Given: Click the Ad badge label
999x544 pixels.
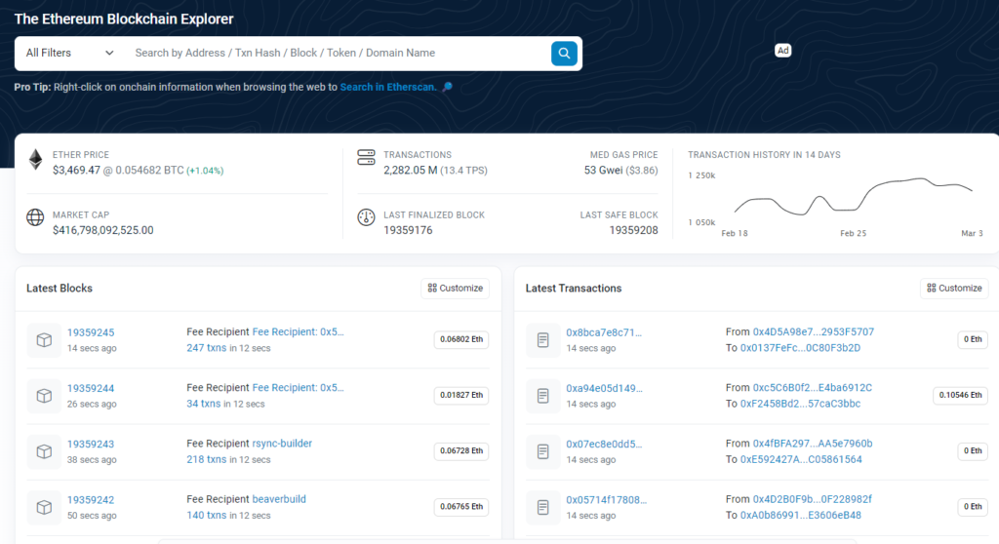Looking at the screenshot, I should [783, 51].
